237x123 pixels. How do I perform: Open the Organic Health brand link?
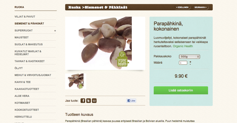pos(183,46)
